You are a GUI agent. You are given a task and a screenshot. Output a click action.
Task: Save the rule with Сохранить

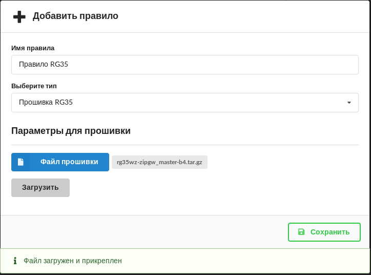324,232
